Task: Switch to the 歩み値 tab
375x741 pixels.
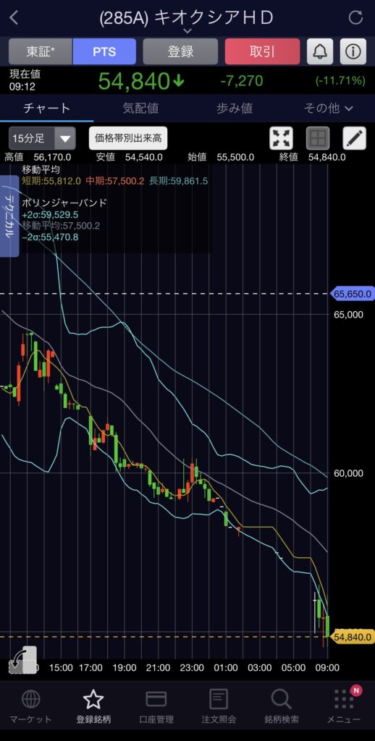Action: click(x=235, y=109)
